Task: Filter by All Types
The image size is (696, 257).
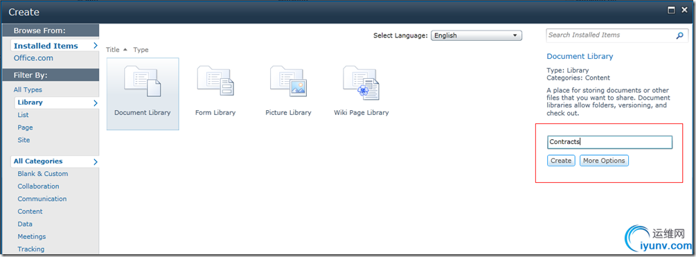Action: tap(28, 89)
